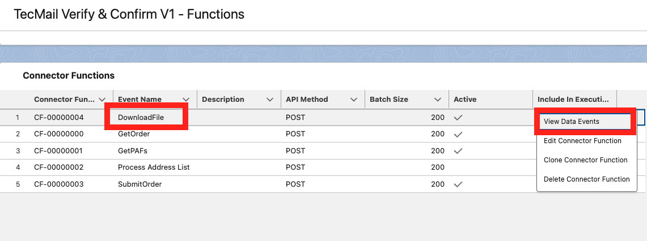Click batch size 200 in GetOrder row

click(438, 134)
